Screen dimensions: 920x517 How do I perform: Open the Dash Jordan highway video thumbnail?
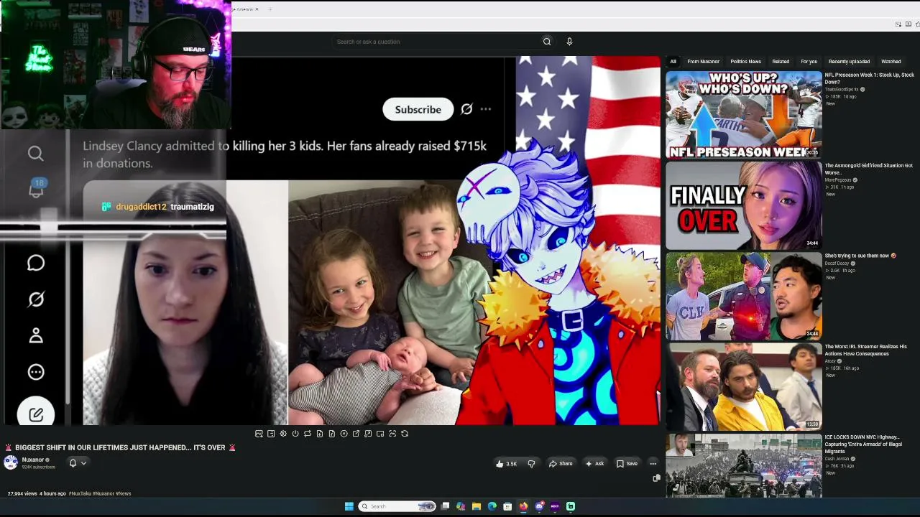click(x=743, y=465)
